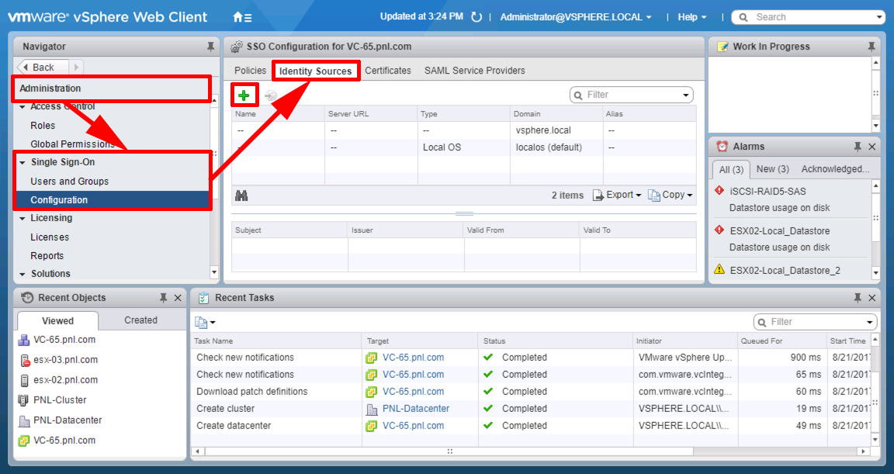Open Users and Groups in the Navigator
This screenshot has width=894, height=474.
tap(70, 182)
